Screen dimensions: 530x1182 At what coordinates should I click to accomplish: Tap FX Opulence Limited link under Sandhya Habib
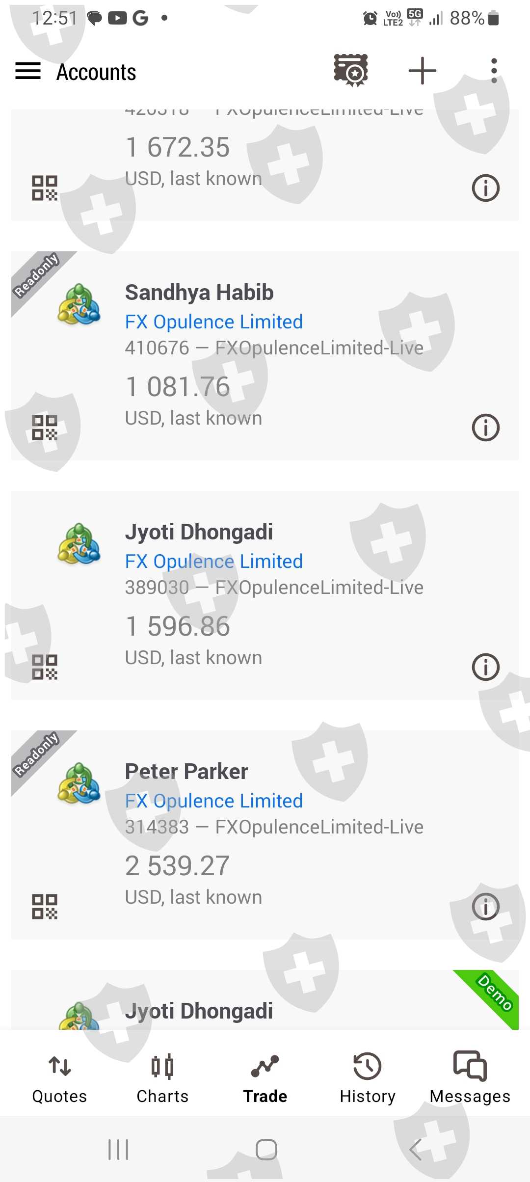[x=214, y=322]
